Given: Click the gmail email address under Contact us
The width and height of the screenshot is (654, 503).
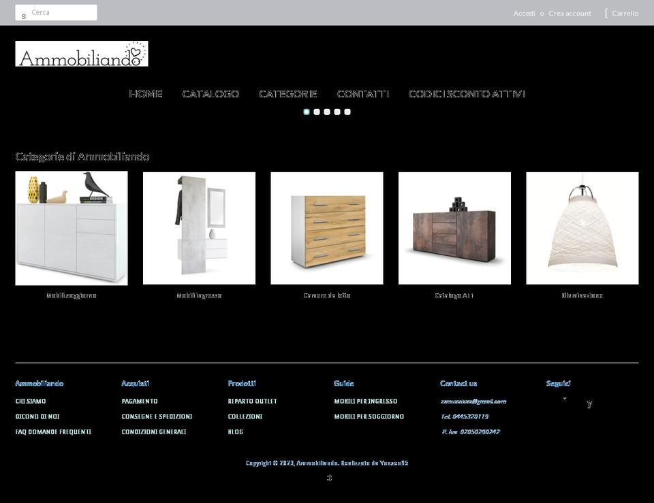Looking at the screenshot, I should pos(473,402).
